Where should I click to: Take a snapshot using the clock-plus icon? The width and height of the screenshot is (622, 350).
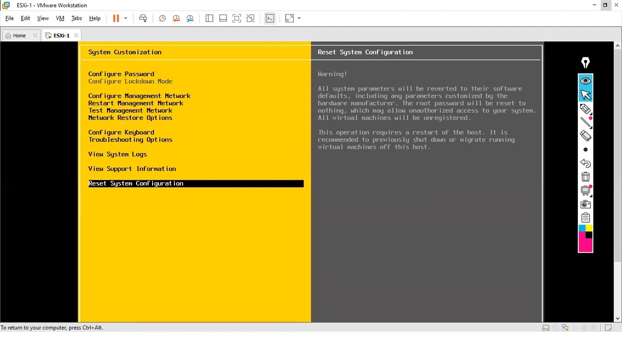162,18
